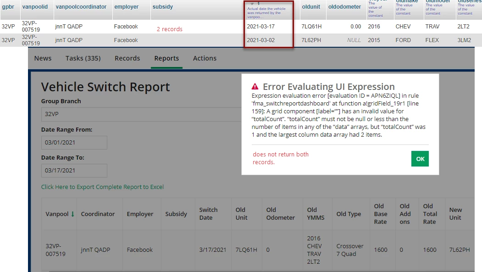Viewport: 482px width, 272px height.
Task: Select database cell 7LQ61H
Action: (x=311, y=27)
